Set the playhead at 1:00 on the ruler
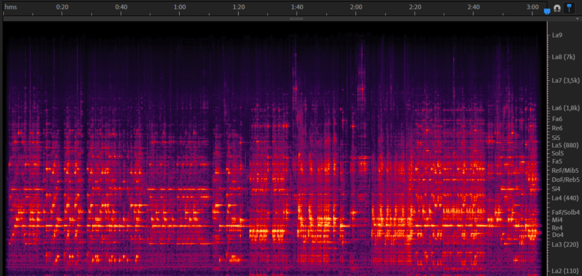 [180, 8]
